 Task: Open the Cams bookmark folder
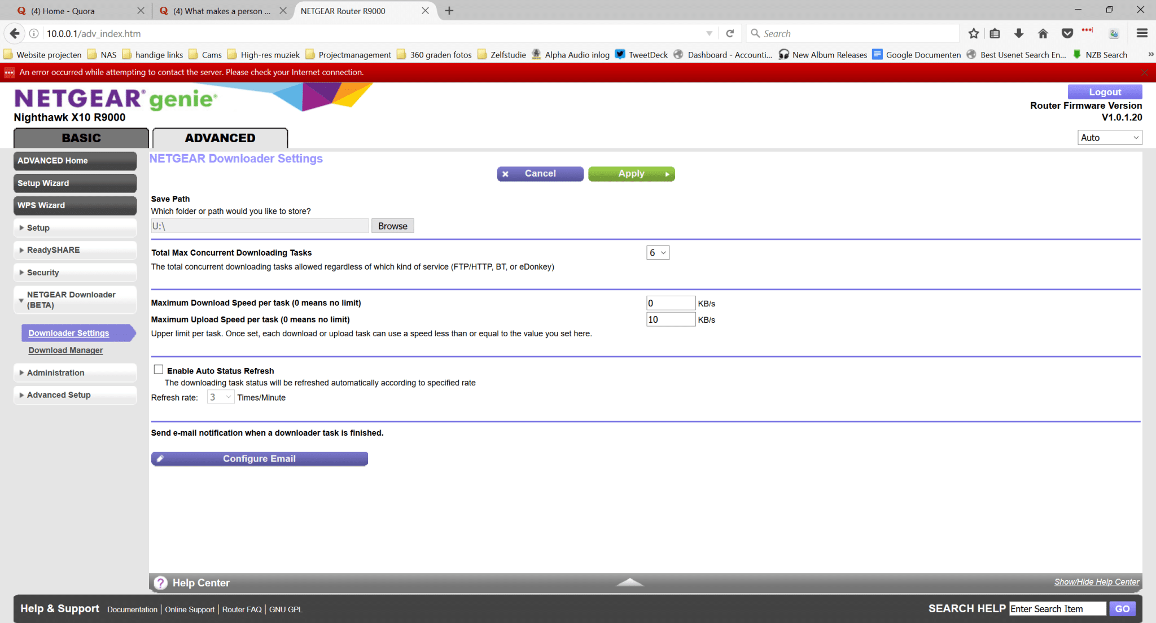coord(205,55)
